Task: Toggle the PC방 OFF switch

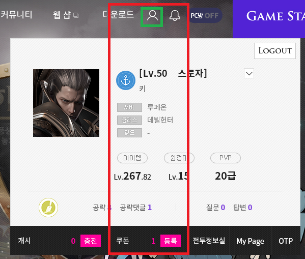Action: click(x=205, y=15)
